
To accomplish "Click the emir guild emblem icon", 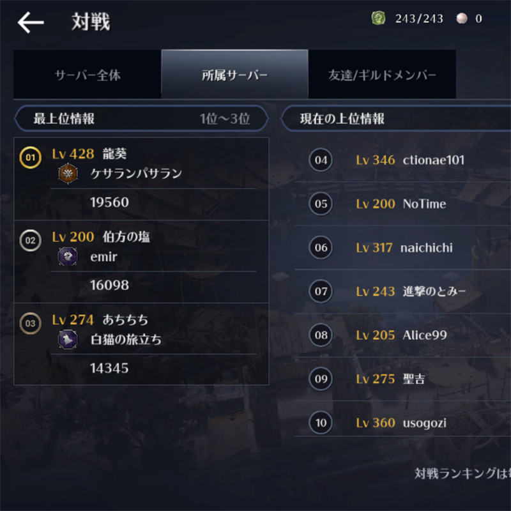I will [68, 257].
